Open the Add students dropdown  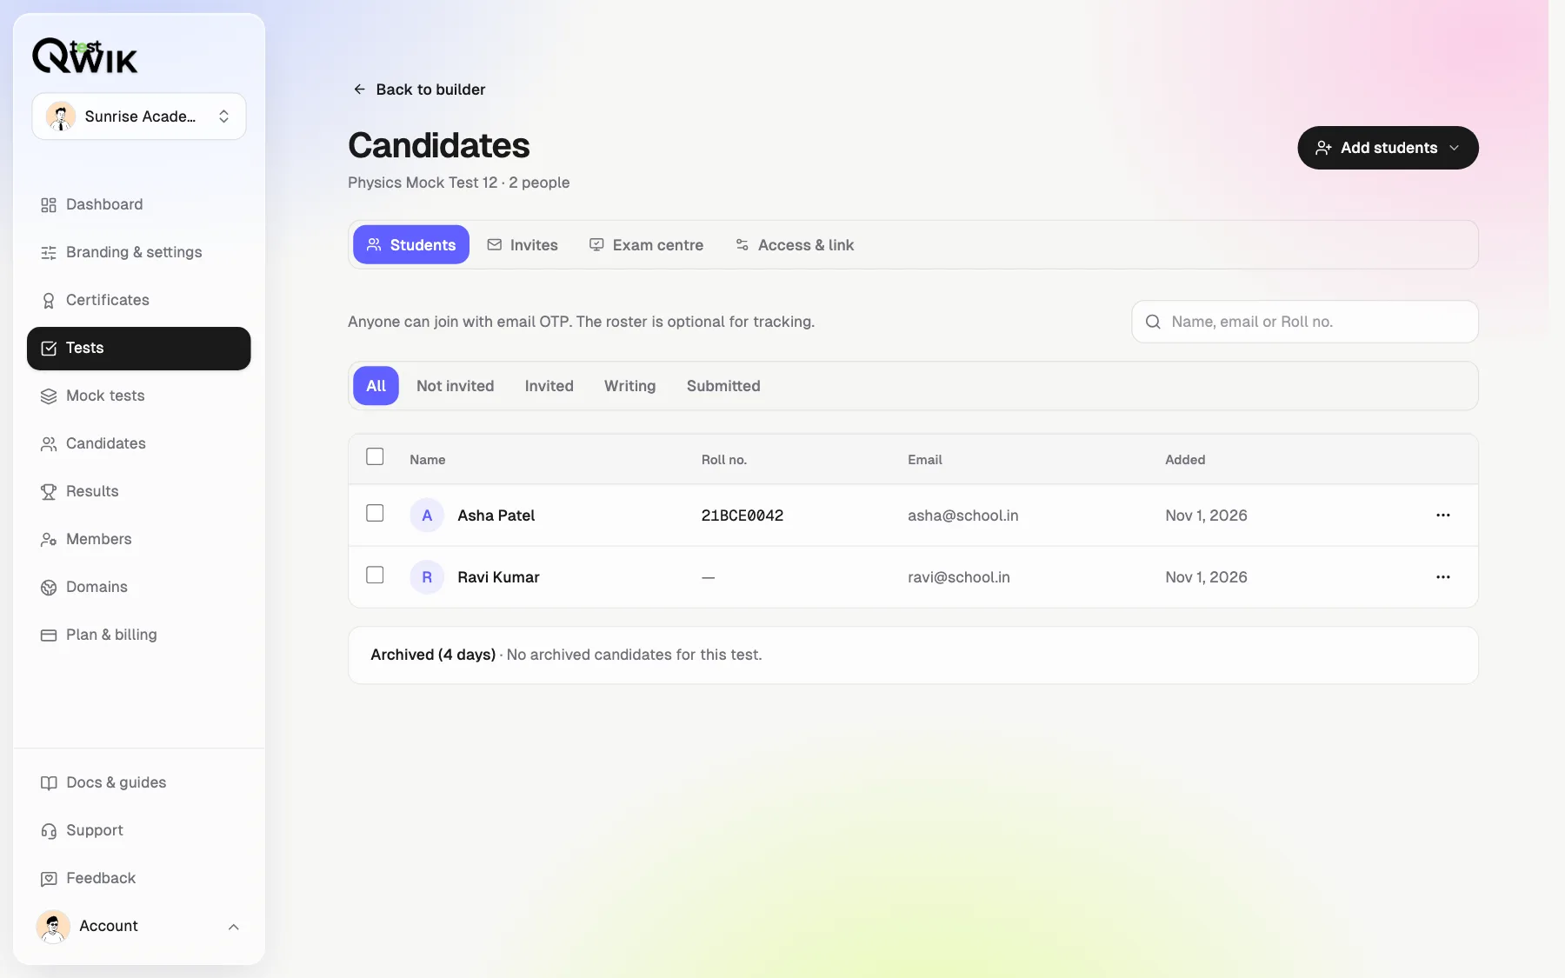pos(1388,148)
